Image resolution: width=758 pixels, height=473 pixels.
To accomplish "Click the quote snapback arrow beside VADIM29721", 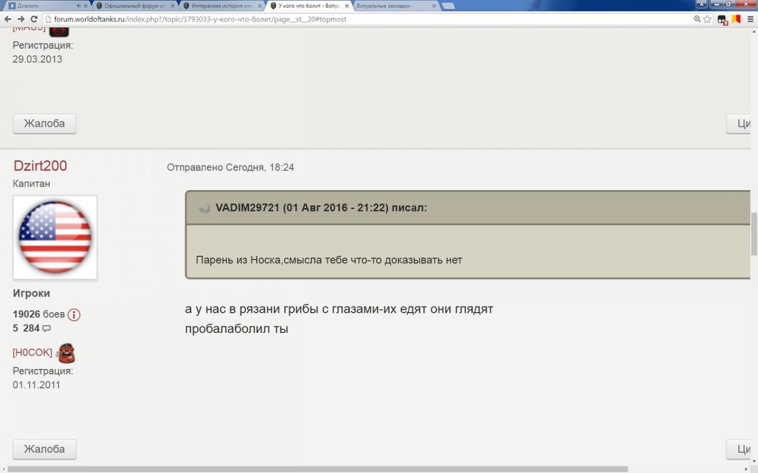I will (204, 208).
